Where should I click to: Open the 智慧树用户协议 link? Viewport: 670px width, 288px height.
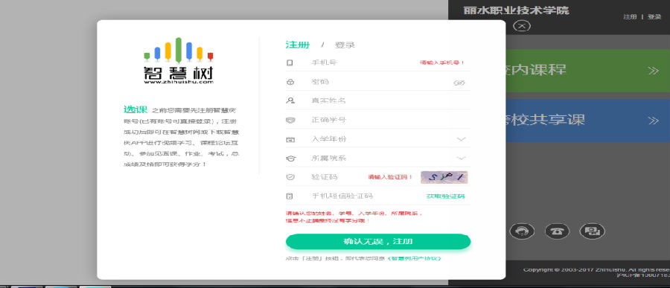(x=414, y=258)
